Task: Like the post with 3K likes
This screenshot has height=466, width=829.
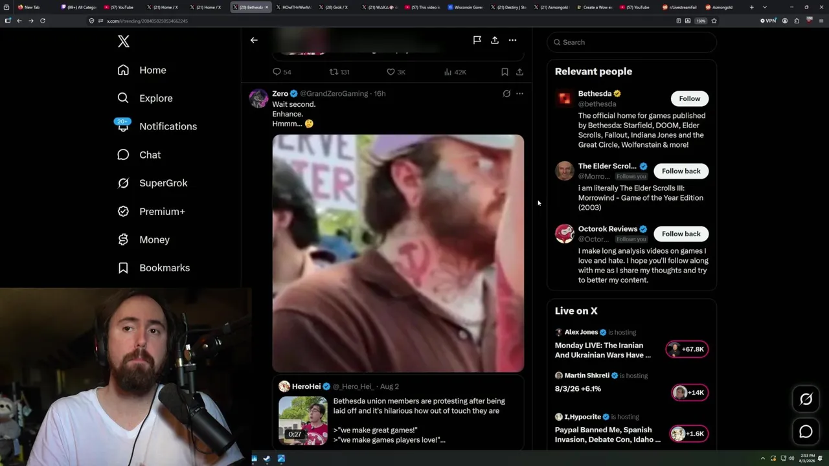Action: point(396,72)
